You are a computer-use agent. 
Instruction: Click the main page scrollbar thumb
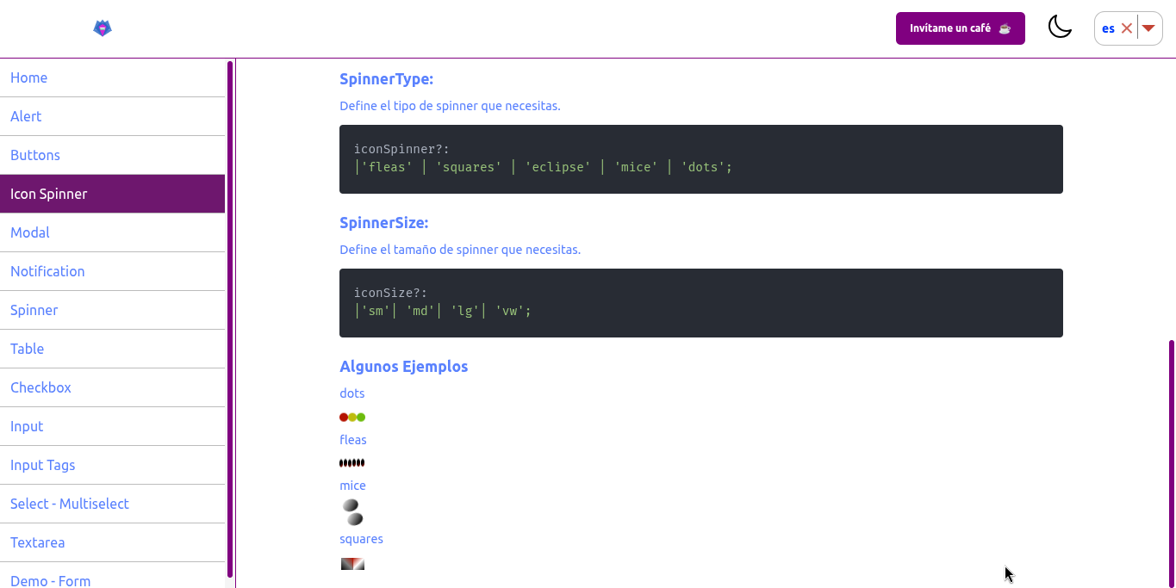pos(1172,463)
